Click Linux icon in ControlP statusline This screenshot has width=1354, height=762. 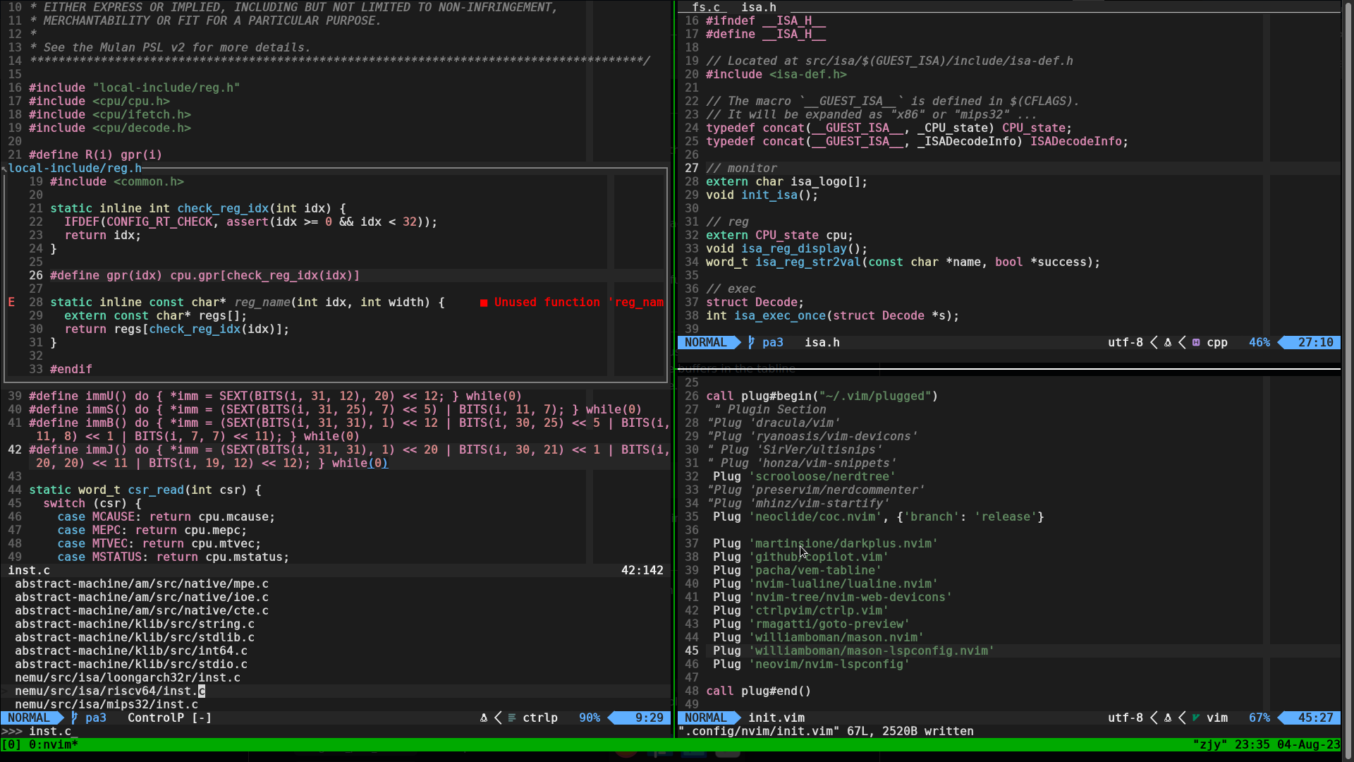point(484,718)
